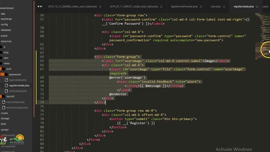The height and width of the screenshot is (152, 270).
Task: Click the closing </form> tag
Action: point(93,140)
